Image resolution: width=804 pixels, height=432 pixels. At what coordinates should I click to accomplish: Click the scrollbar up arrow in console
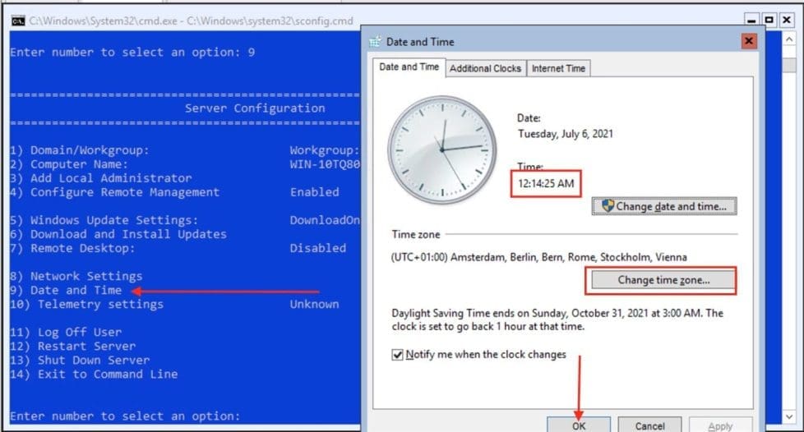790,39
